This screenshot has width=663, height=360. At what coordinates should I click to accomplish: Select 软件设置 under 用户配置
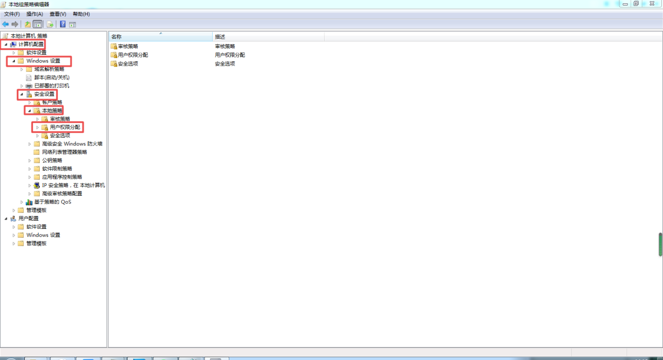[36, 227]
